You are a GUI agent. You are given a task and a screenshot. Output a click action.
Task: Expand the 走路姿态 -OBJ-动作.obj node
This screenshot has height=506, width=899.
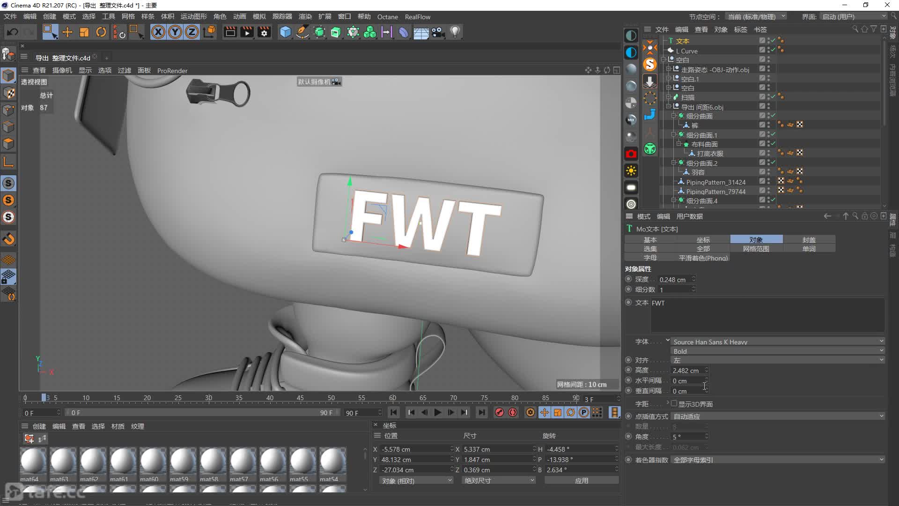coord(668,69)
